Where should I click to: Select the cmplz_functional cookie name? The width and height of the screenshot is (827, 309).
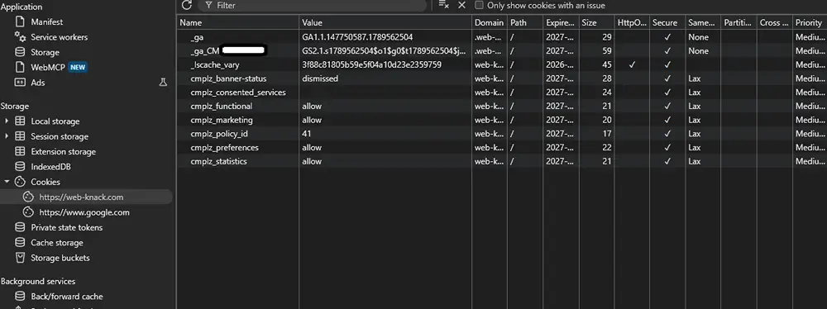tap(222, 106)
